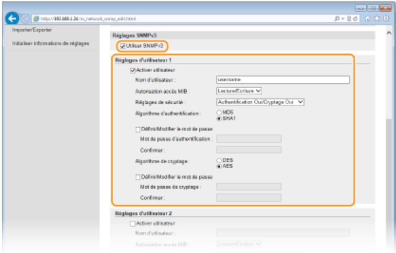Refresh the page with the reload icon
396x253 pixels.
click(x=355, y=19)
